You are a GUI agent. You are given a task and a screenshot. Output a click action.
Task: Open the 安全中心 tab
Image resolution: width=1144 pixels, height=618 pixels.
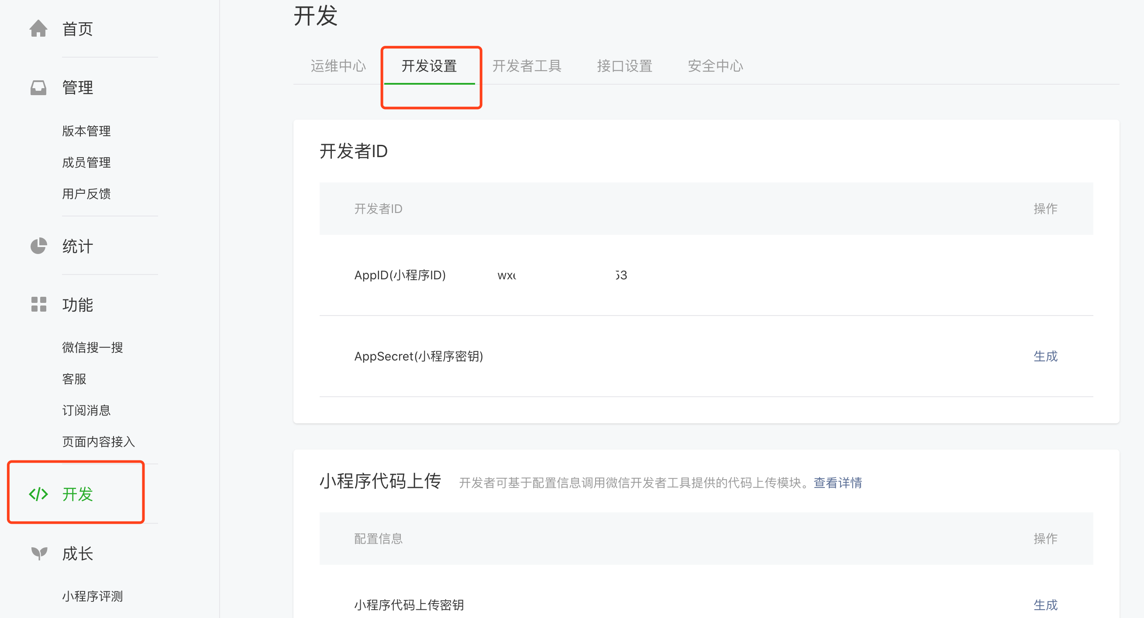coord(715,66)
